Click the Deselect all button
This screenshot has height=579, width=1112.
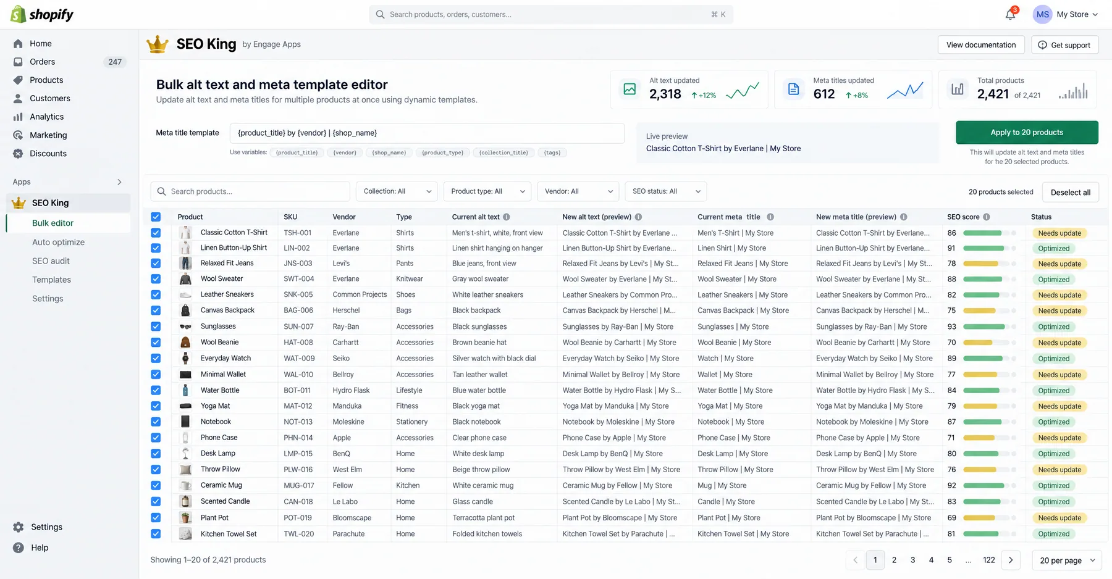(1071, 193)
